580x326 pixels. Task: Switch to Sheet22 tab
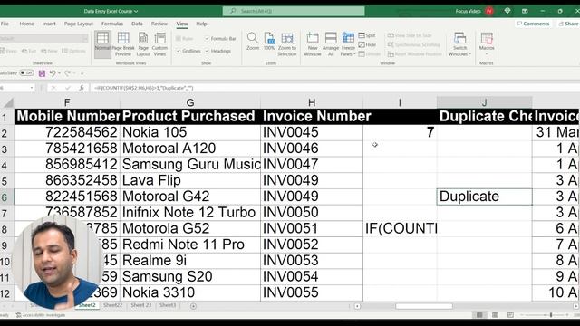tap(112, 305)
